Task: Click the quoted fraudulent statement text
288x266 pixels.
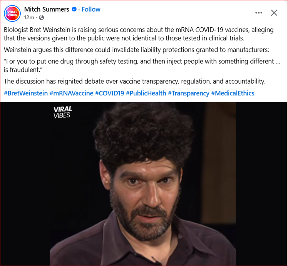Action: pyautogui.click(x=142, y=65)
